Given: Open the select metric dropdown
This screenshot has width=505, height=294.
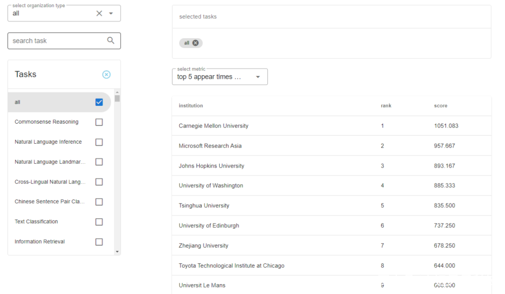Looking at the screenshot, I should [x=220, y=77].
